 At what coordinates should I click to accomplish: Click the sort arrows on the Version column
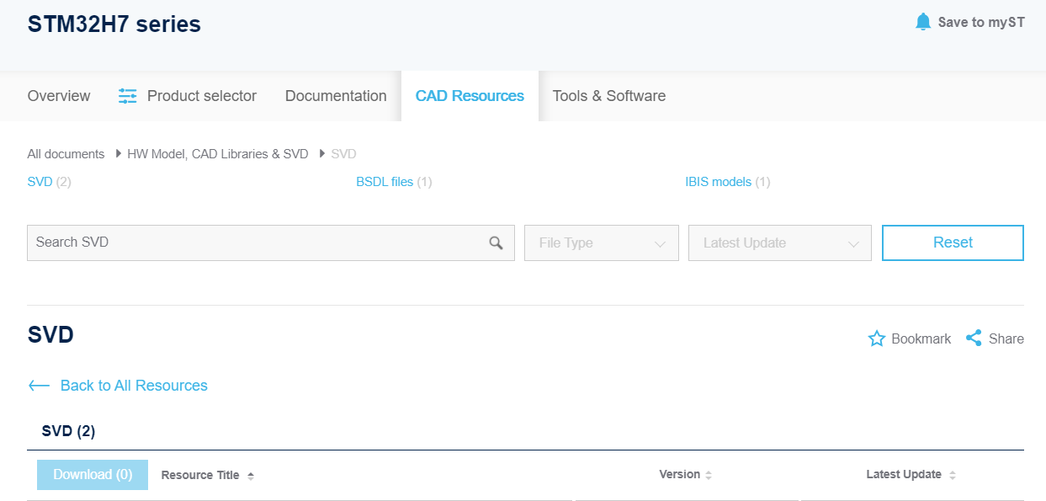click(x=709, y=474)
